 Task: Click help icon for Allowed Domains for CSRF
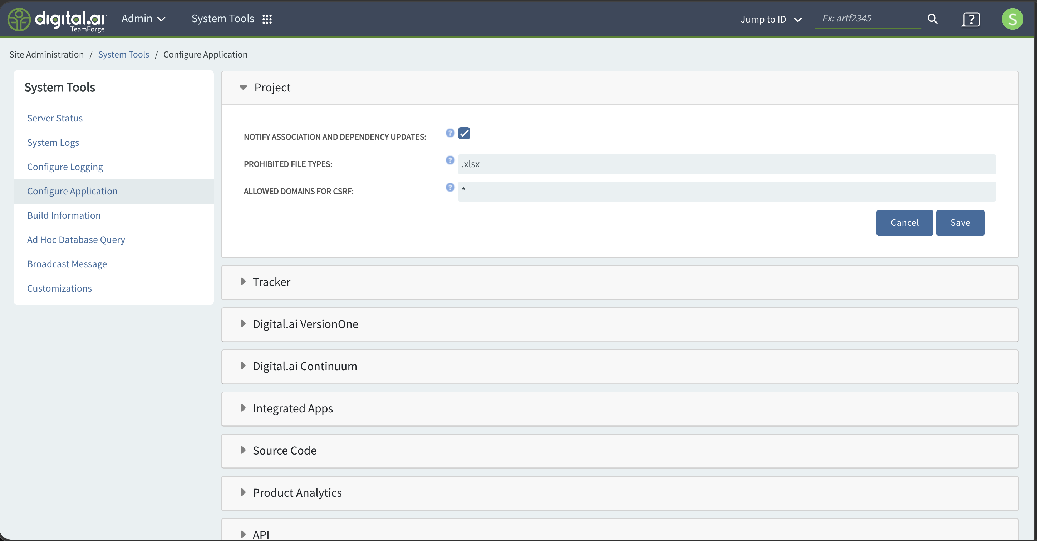[449, 187]
